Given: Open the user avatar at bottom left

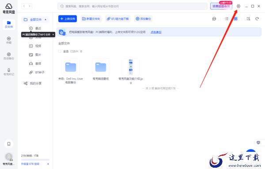Looking at the screenshot, I should (x=9, y=157).
